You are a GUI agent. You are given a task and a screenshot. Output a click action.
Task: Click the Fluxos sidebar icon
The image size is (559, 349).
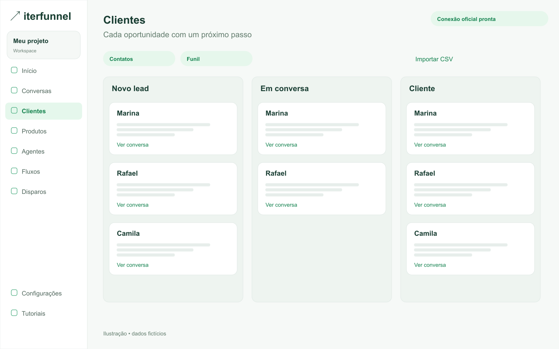click(x=14, y=171)
